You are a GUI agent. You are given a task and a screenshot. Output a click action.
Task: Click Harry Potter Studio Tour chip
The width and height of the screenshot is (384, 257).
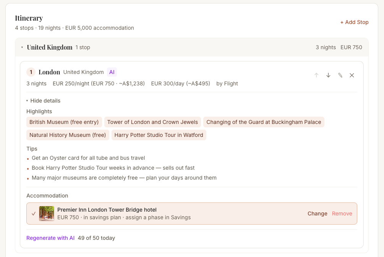(x=159, y=135)
